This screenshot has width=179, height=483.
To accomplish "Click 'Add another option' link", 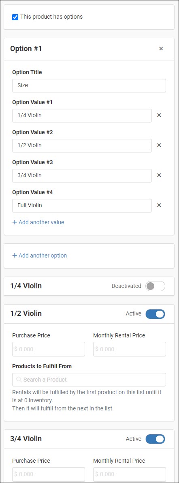I will pos(39,255).
